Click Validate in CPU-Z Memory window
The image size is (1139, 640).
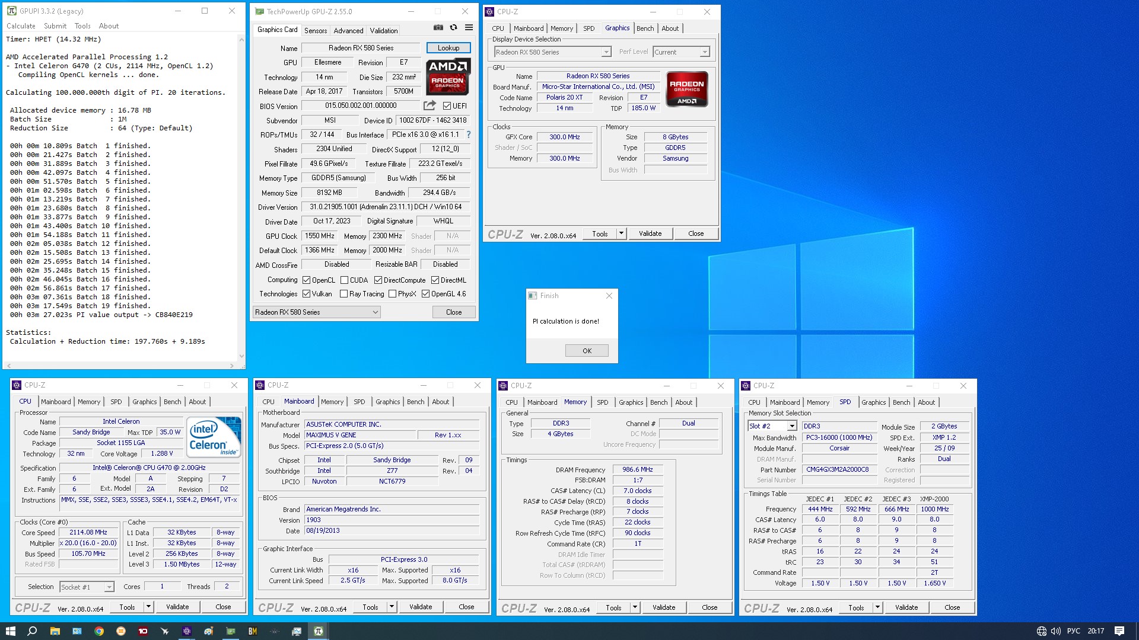(664, 607)
